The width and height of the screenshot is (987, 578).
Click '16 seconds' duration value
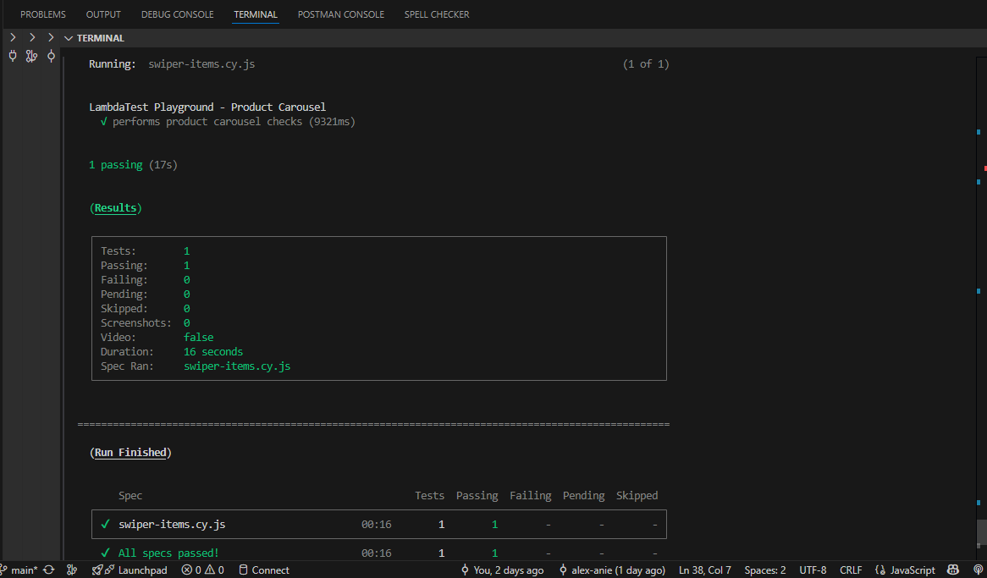(213, 351)
